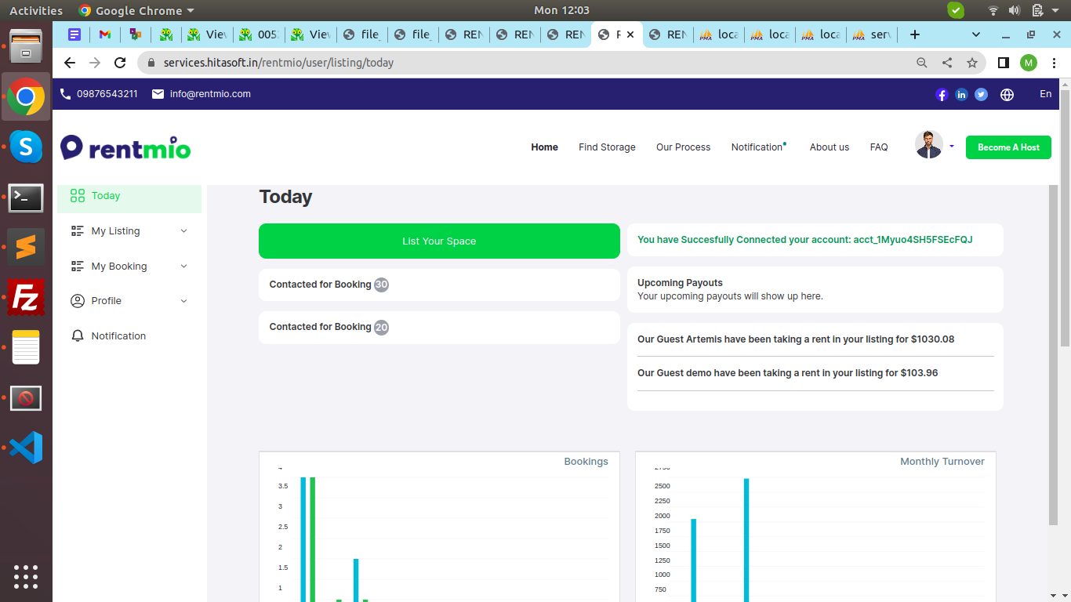The width and height of the screenshot is (1071, 602).
Task: Click the volume icon in the top bar
Action: pos(1015,10)
